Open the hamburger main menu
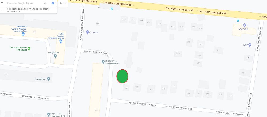This screenshot has height=117, width=267. (x=2, y=3)
